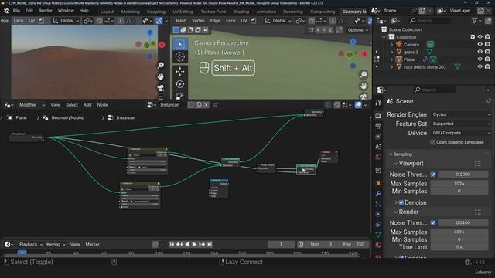
Task: Jump to the last frame in timeline
Action: [210, 244]
